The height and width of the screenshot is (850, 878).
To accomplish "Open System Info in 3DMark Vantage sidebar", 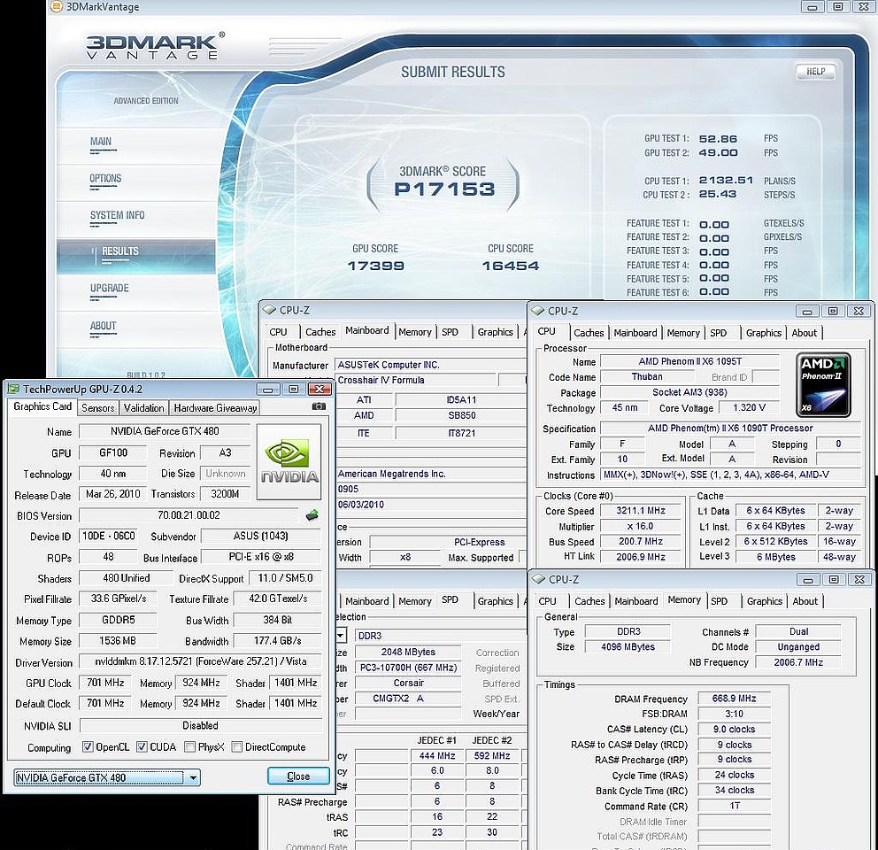I will (117, 215).
